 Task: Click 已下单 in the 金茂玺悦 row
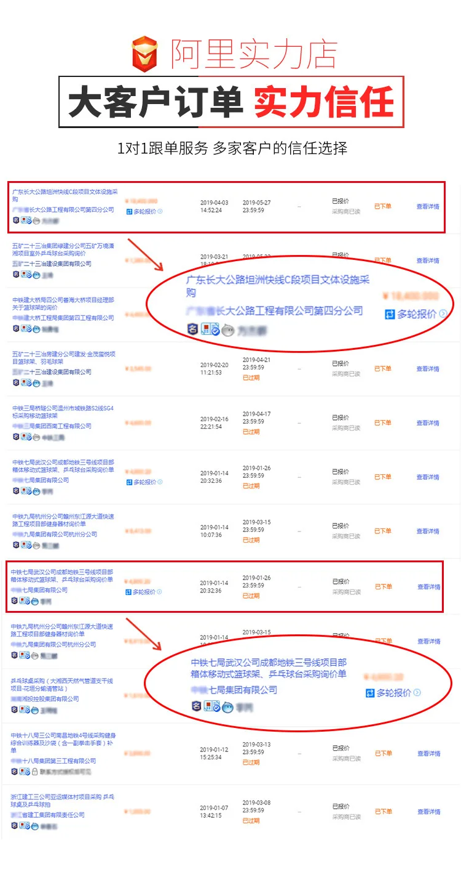(383, 369)
